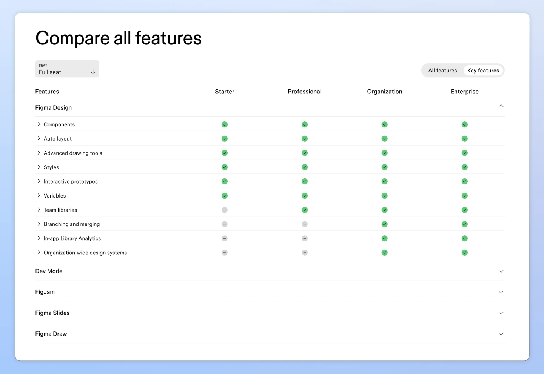
Task: Click Auto layout checkmark under Professional
Action: click(x=305, y=139)
